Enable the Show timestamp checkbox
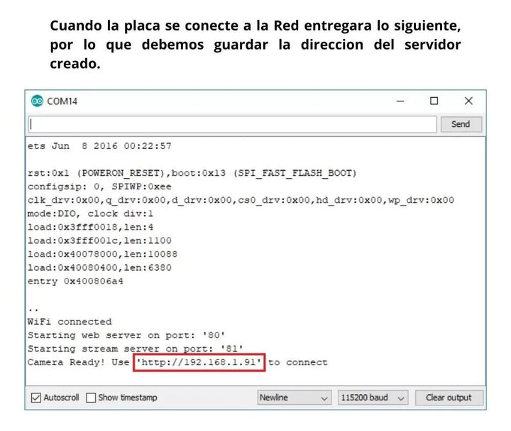The height and width of the screenshot is (431, 511). click(x=91, y=398)
